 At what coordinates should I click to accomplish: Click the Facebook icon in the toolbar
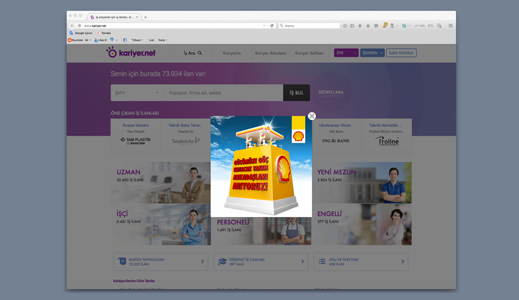[x=125, y=40]
